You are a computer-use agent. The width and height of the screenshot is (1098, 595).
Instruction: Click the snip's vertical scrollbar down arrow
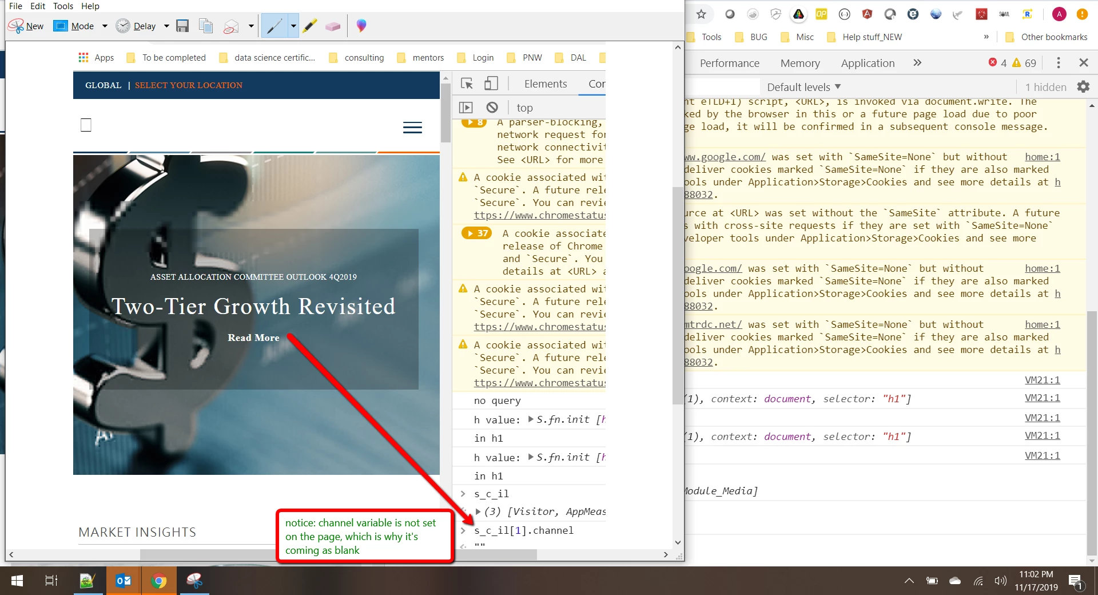coord(678,542)
